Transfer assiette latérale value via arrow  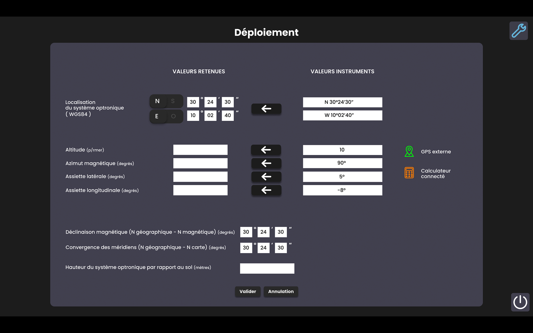pyautogui.click(x=266, y=177)
